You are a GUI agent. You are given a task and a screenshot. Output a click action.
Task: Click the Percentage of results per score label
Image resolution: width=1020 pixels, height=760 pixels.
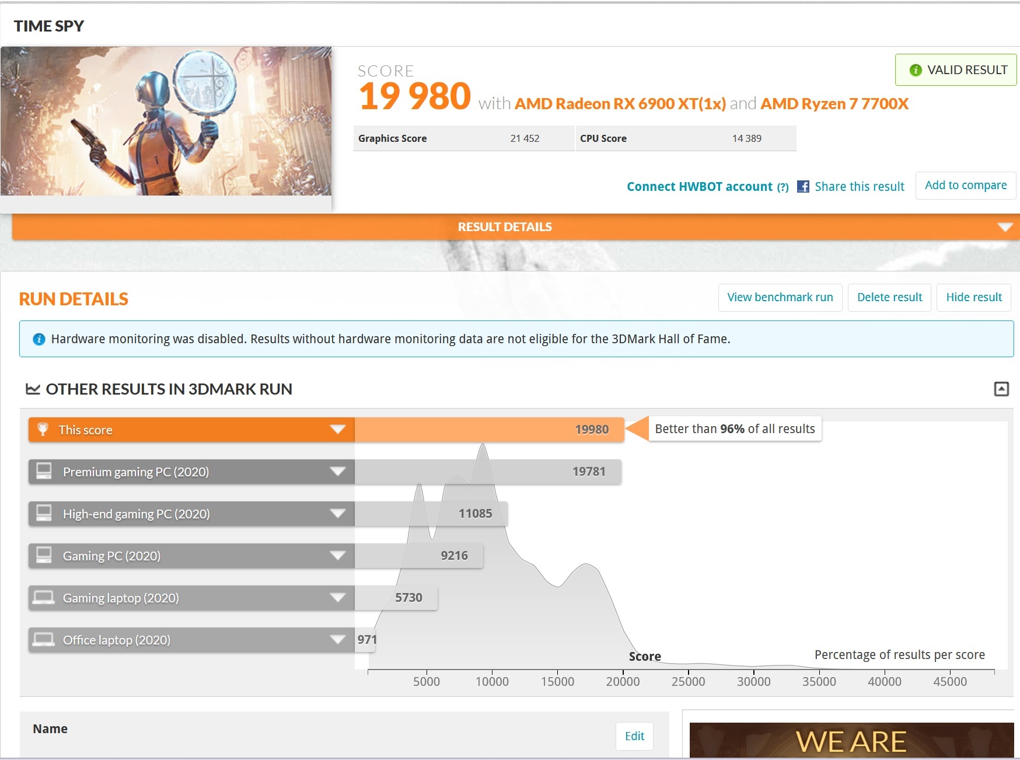pos(900,655)
